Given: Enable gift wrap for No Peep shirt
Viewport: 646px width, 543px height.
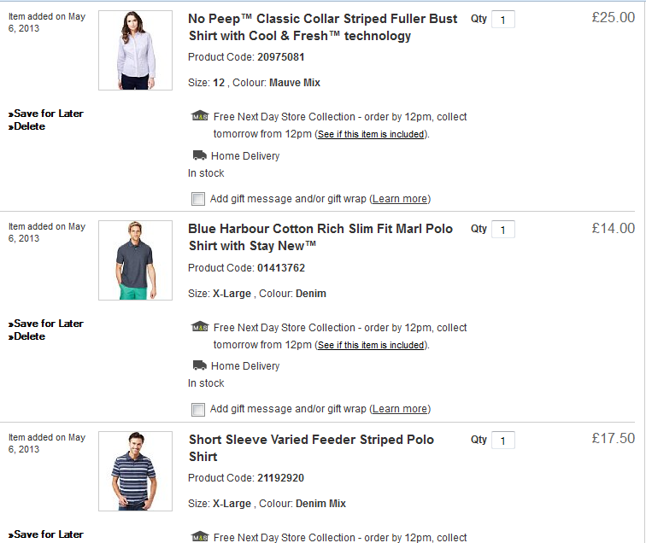Looking at the screenshot, I should pyautogui.click(x=198, y=199).
